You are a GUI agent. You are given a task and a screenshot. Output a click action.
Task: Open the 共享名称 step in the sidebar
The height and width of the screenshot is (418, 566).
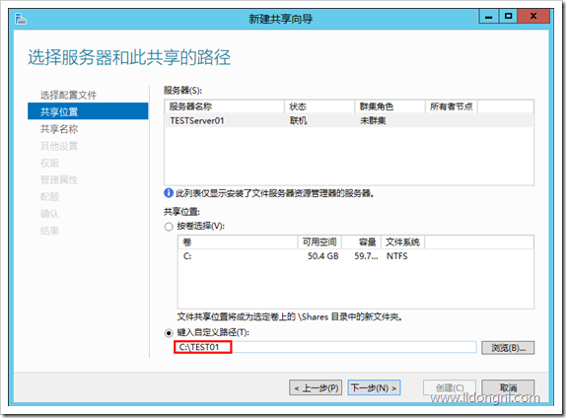pos(59,129)
